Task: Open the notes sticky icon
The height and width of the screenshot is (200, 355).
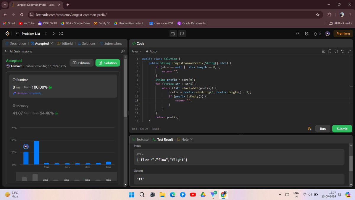Action: click(x=182, y=33)
